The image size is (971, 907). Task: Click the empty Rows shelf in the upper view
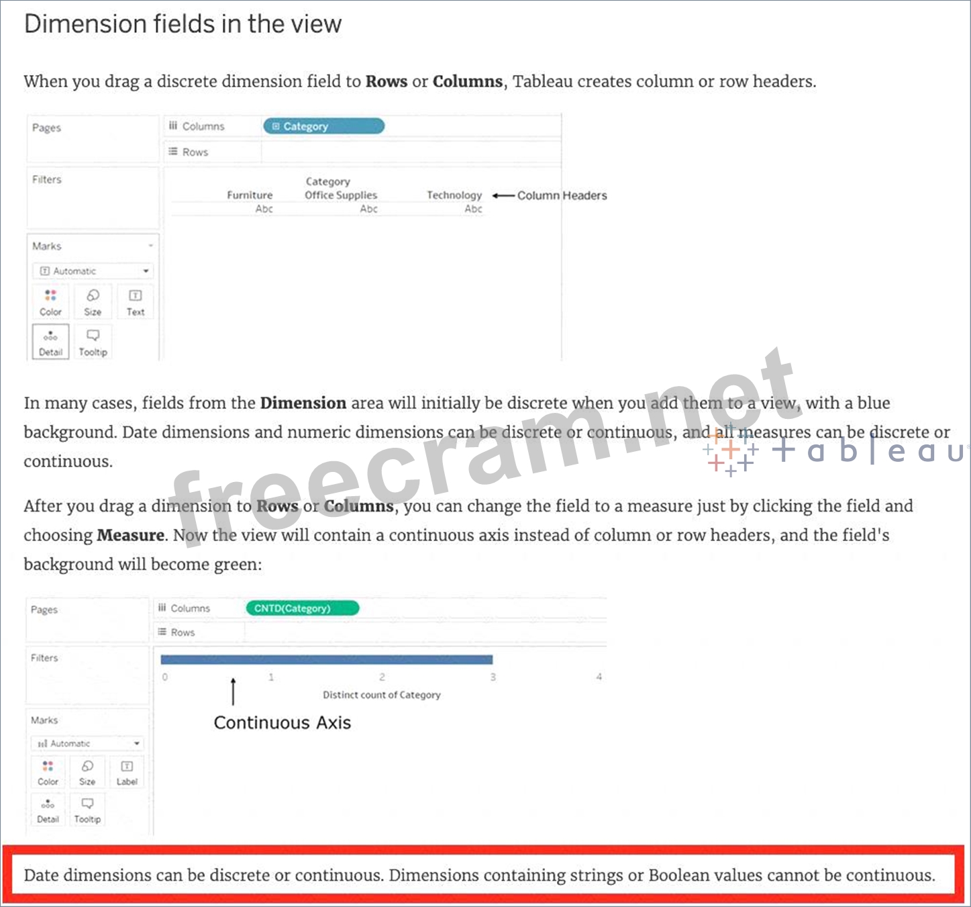click(409, 152)
